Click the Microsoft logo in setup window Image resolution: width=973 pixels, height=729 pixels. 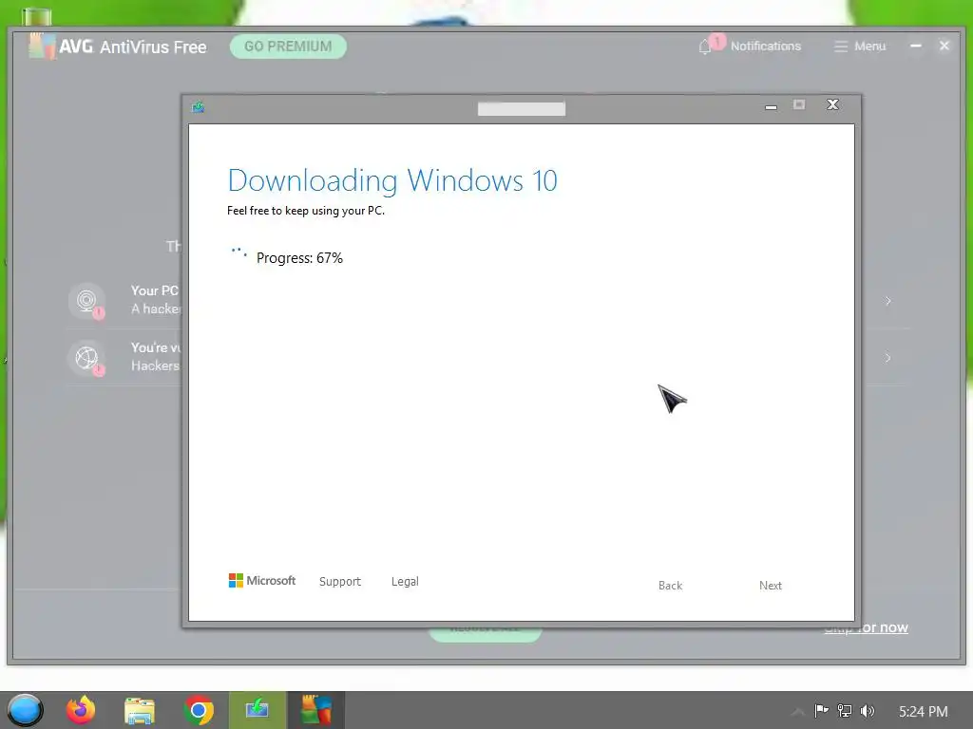point(236,580)
